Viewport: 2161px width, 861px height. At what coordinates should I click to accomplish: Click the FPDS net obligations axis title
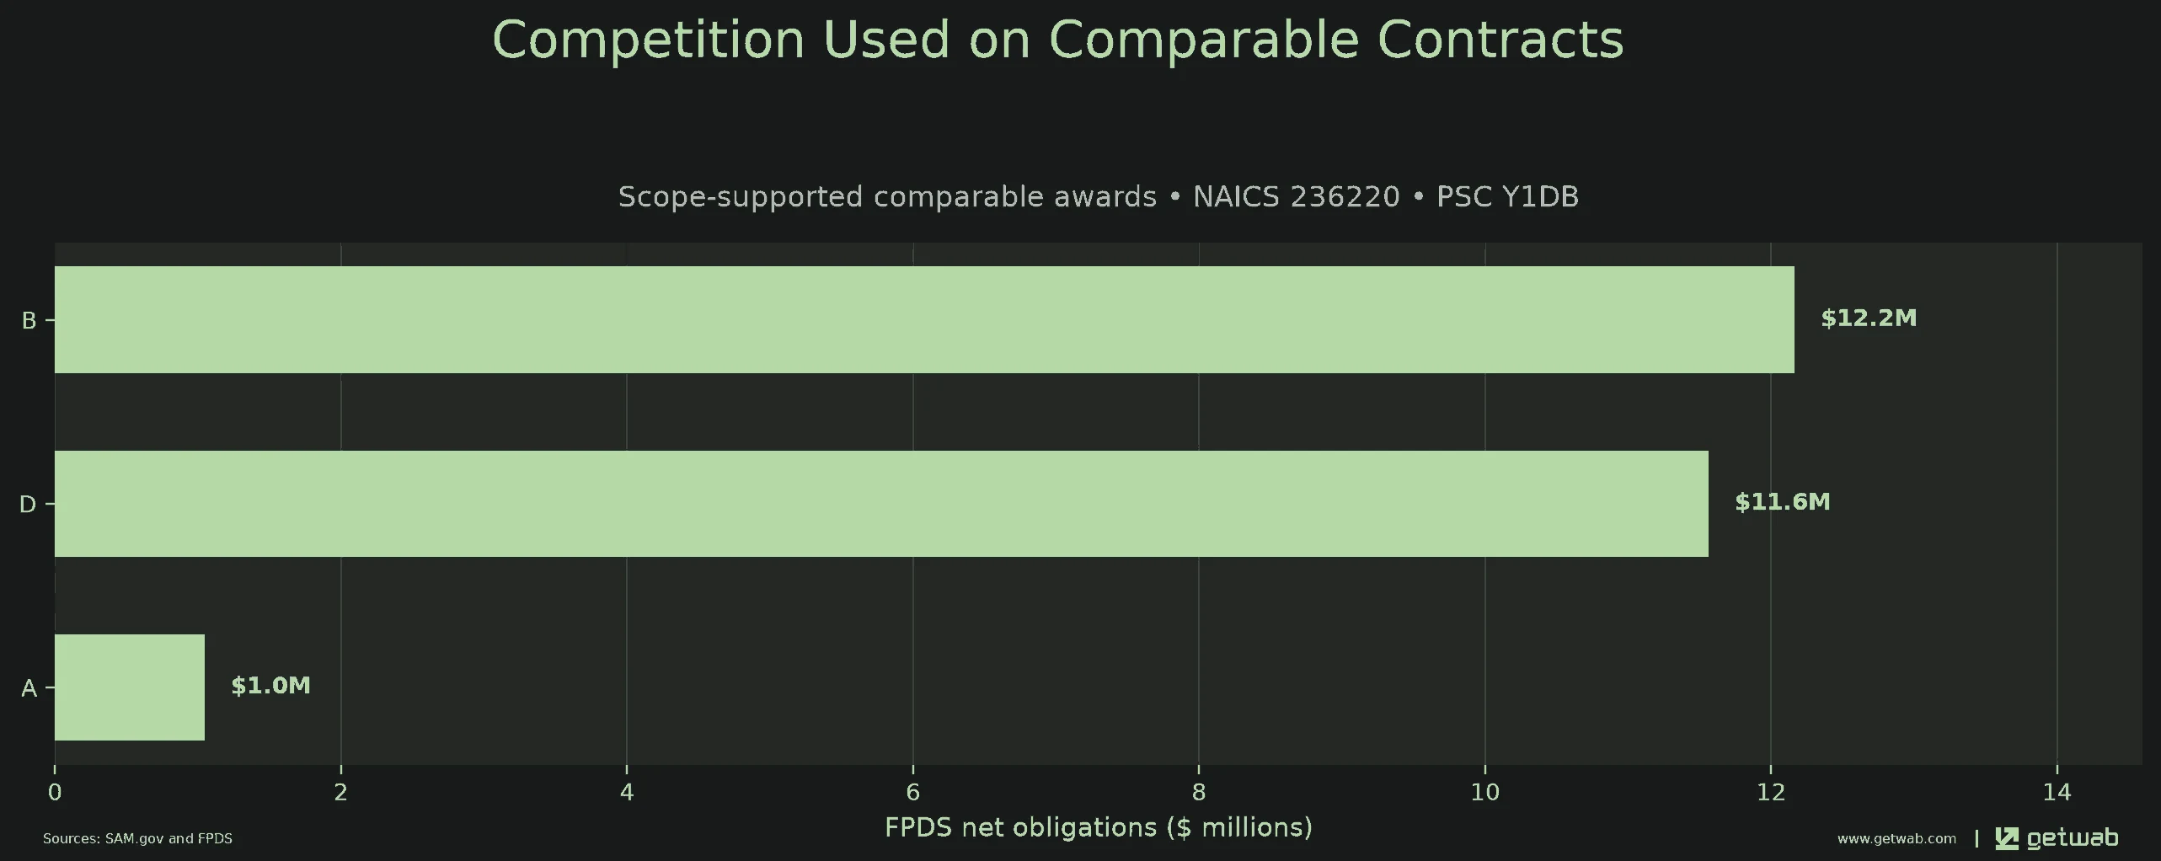point(1099,827)
